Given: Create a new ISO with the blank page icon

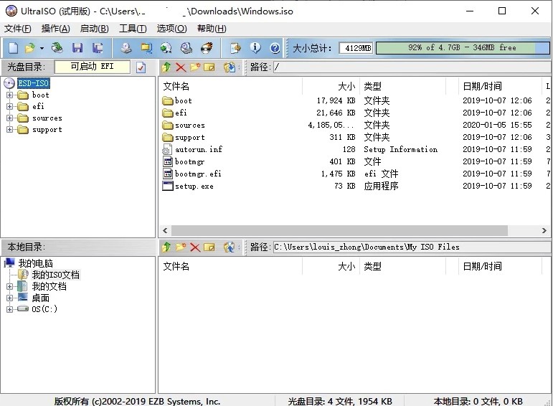Looking at the screenshot, I should coord(13,48).
